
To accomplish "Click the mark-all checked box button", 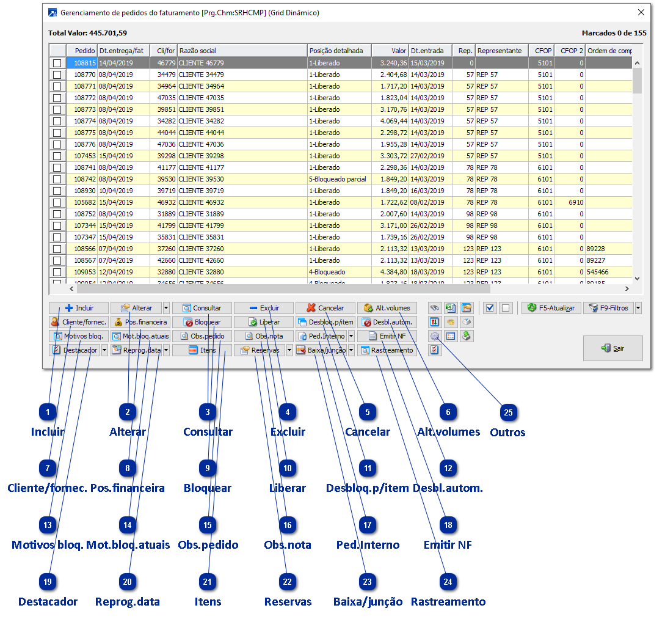I will [x=489, y=308].
